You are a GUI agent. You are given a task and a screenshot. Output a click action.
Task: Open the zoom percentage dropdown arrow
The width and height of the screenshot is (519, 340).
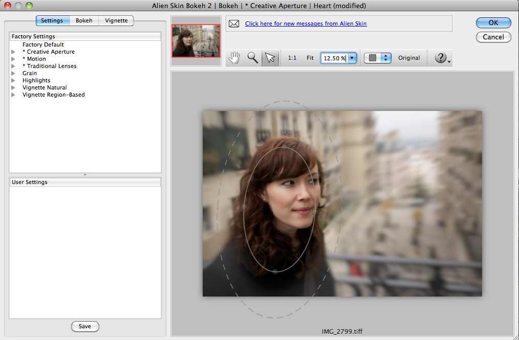pyautogui.click(x=352, y=58)
